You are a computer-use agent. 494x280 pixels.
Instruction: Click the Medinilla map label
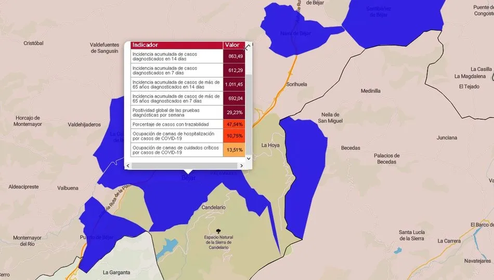pyautogui.click(x=370, y=91)
